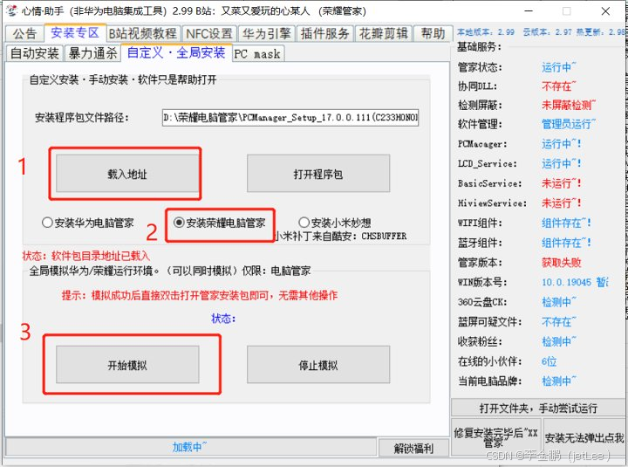Click 打开文件夹，手动尝试运行 button

pyautogui.click(x=538, y=408)
